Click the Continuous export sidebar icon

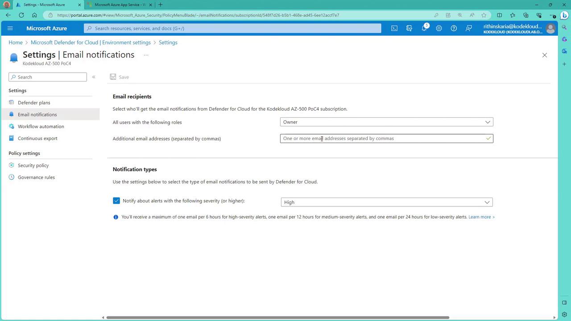tap(12, 138)
